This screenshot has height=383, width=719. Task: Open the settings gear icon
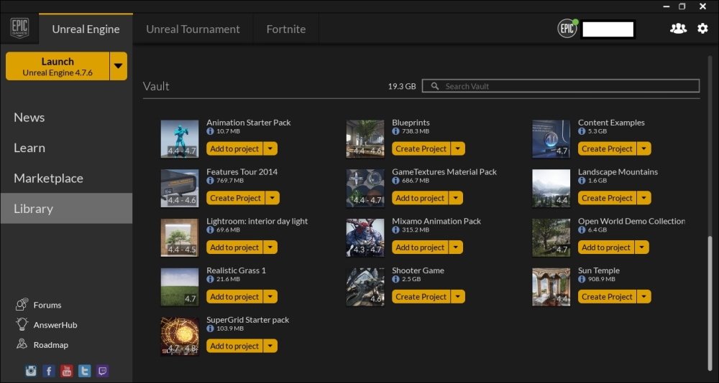[x=702, y=29]
